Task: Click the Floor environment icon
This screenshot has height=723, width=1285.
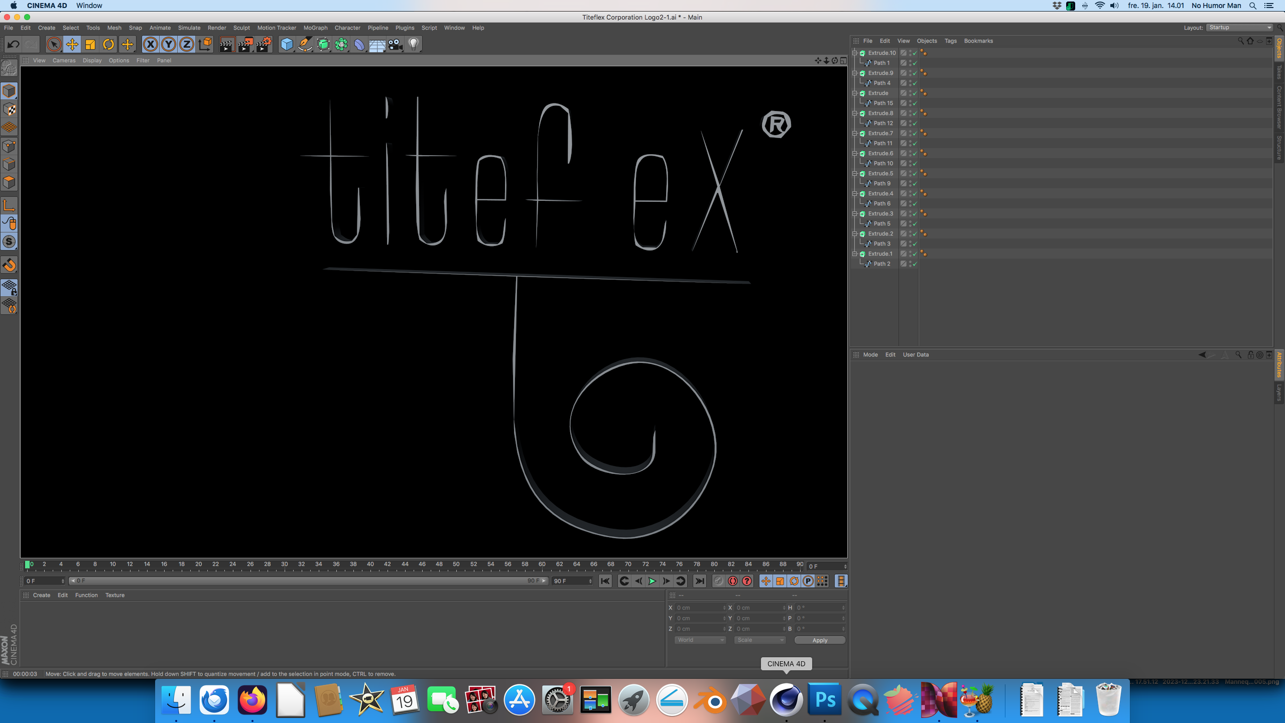Action: (377, 44)
